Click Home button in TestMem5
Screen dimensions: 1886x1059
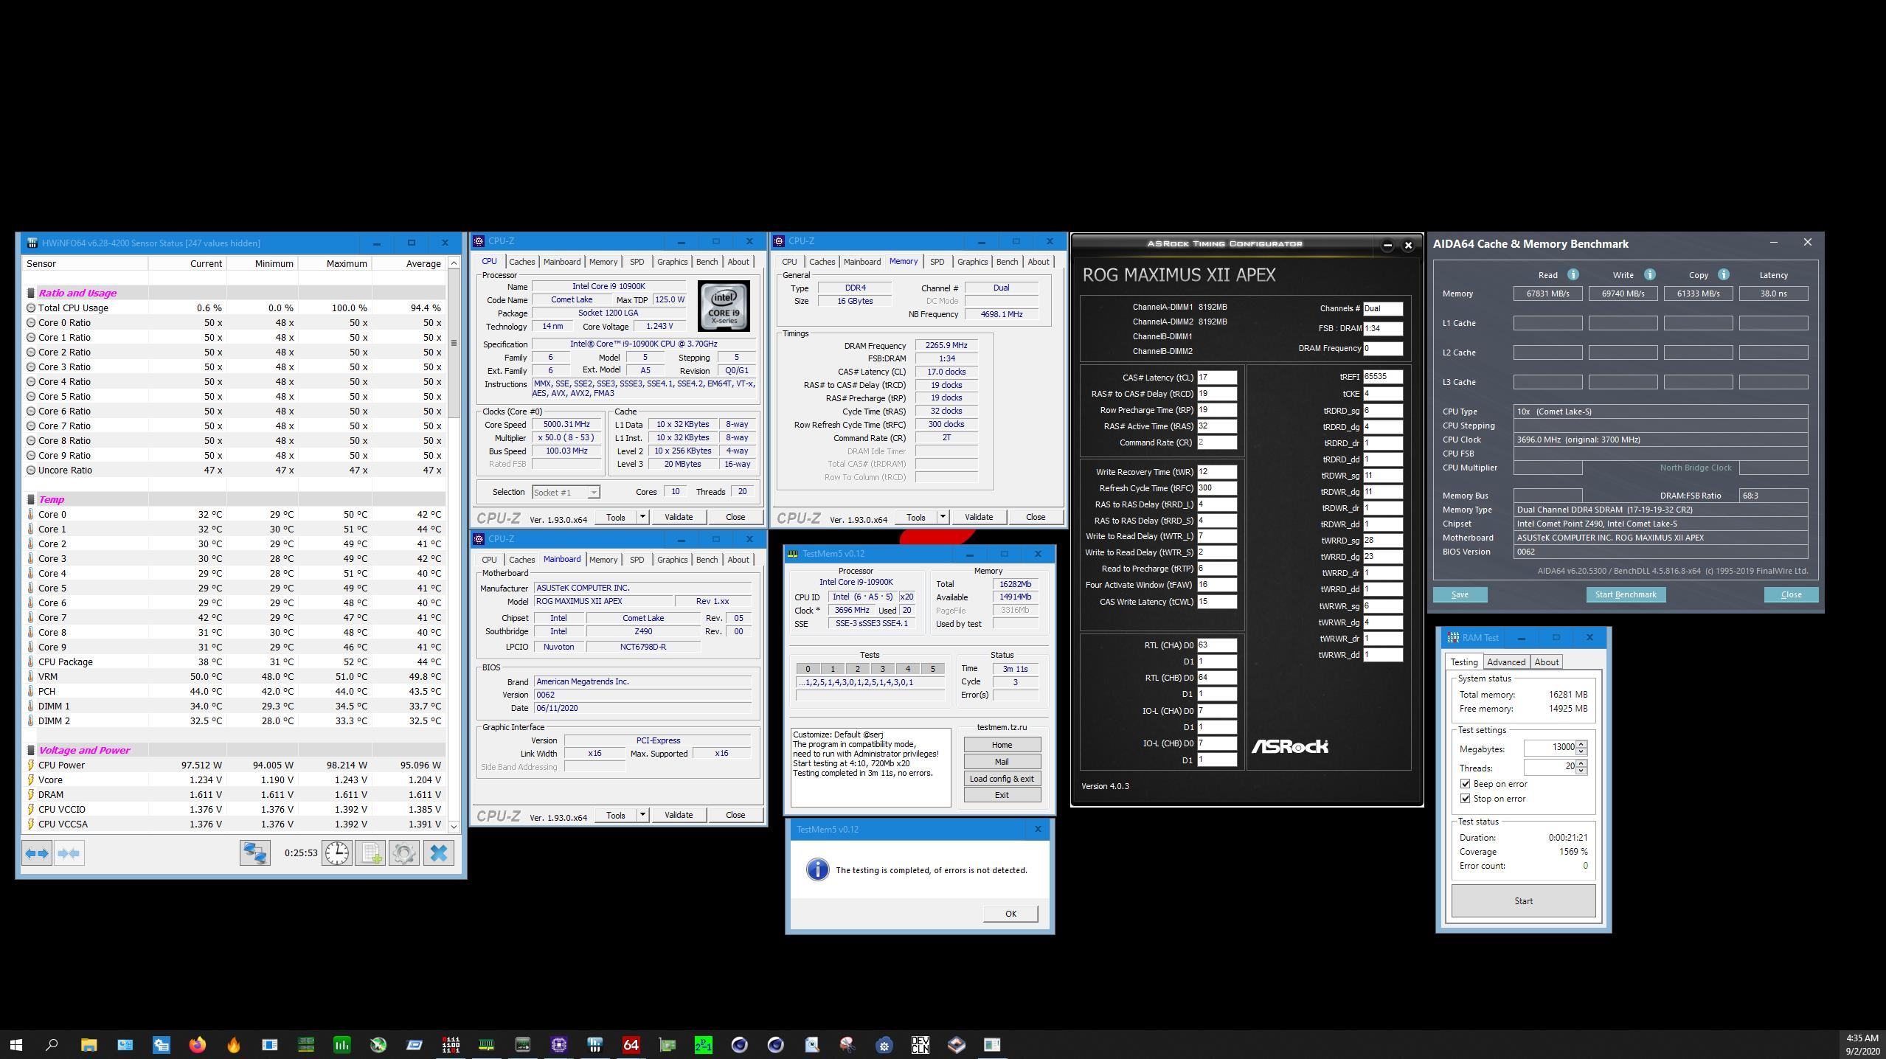point(1002,745)
